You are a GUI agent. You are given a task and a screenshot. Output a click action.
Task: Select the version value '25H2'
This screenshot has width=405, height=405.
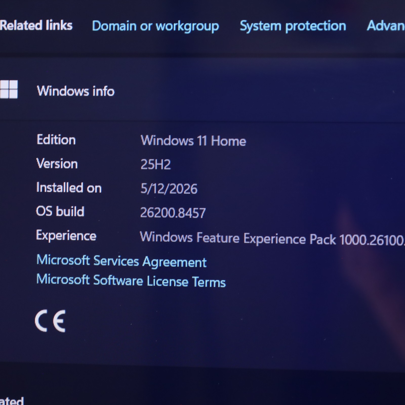(x=156, y=165)
